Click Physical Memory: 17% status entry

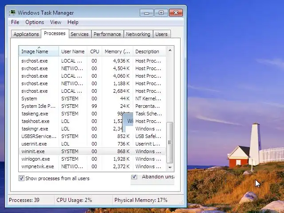pos(141,200)
